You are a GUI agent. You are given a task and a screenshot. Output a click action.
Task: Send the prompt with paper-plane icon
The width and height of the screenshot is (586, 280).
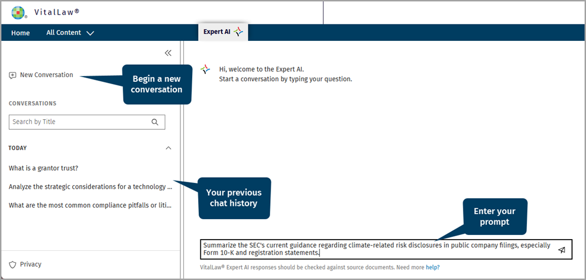[x=562, y=250]
